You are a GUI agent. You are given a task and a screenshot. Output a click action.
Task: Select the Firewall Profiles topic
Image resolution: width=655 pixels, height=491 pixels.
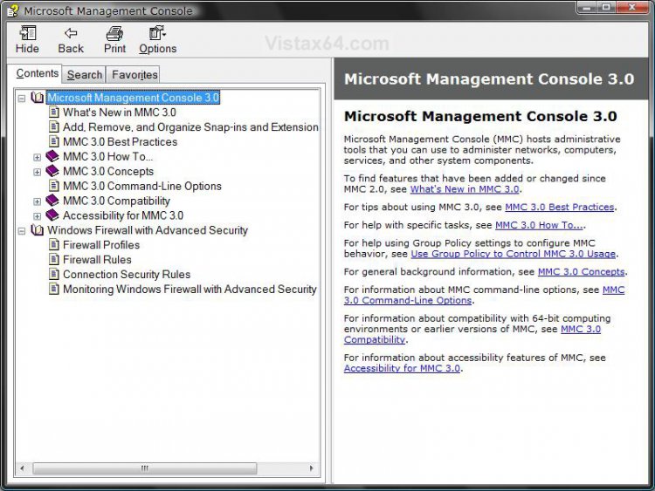point(101,245)
